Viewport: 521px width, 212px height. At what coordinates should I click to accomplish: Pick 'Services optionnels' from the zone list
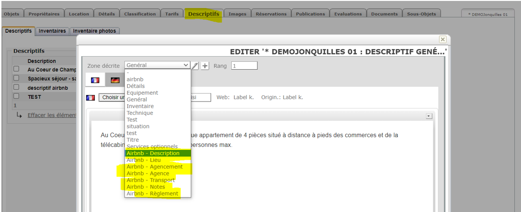point(152,146)
